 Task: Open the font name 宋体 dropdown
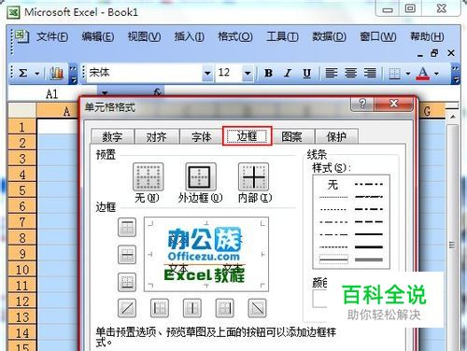207,74
